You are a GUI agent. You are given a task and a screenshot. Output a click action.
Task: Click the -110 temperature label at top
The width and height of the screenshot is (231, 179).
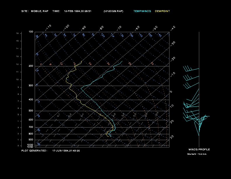click(48, 28)
